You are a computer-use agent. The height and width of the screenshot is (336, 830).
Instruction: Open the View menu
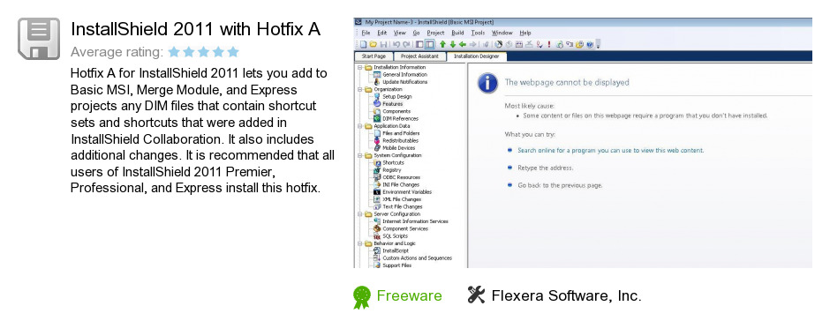point(400,33)
